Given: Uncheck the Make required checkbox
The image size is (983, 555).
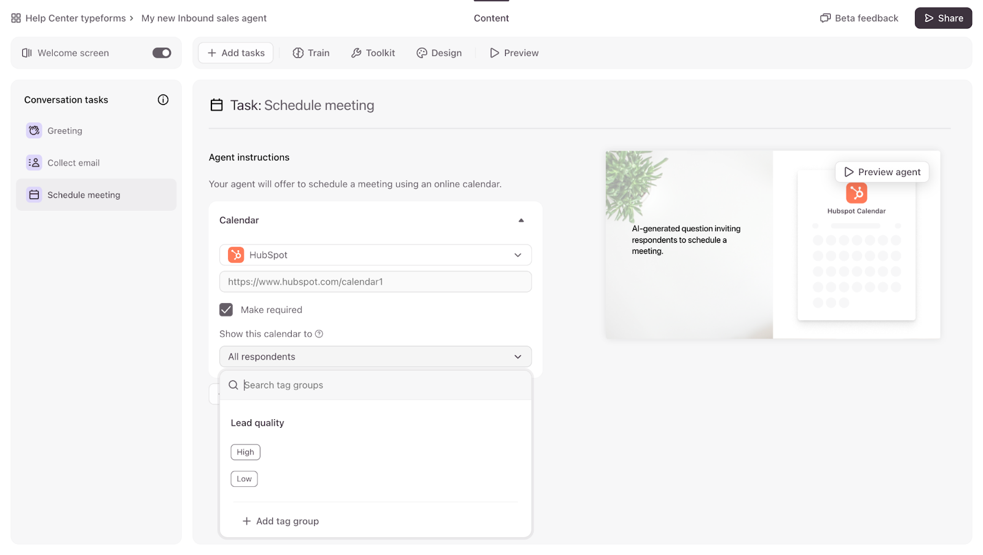Looking at the screenshot, I should click(x=226, y=310).
